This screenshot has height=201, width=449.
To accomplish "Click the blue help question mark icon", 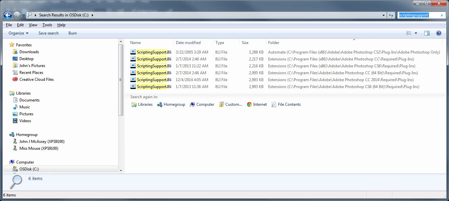I will pos(438,33).
